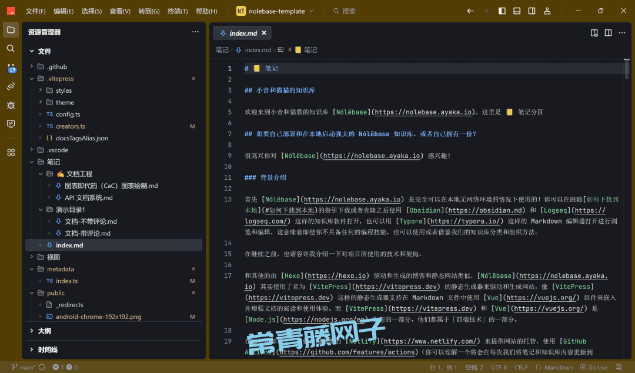Open the Extensions view in activity bar

click(x=11, y=152)
